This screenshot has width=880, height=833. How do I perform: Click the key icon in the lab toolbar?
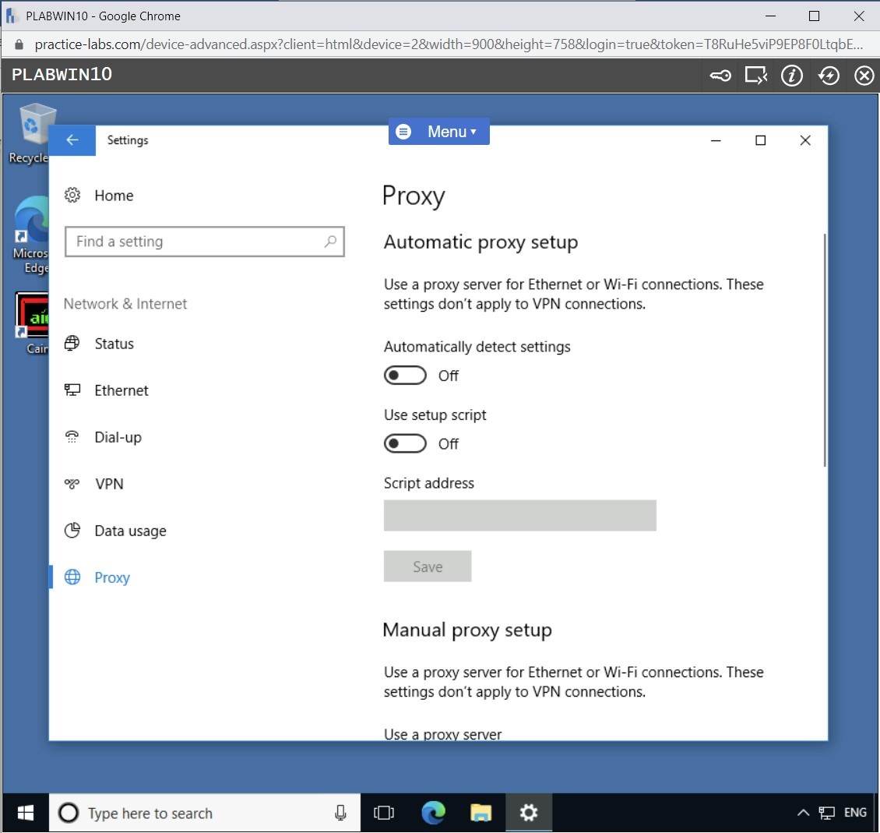point(718,75)
